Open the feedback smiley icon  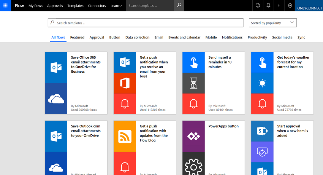point(258,5)
